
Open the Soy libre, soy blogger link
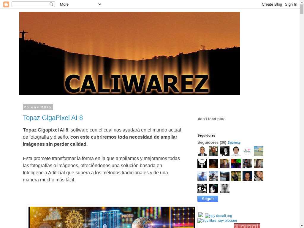pos(217,221)
